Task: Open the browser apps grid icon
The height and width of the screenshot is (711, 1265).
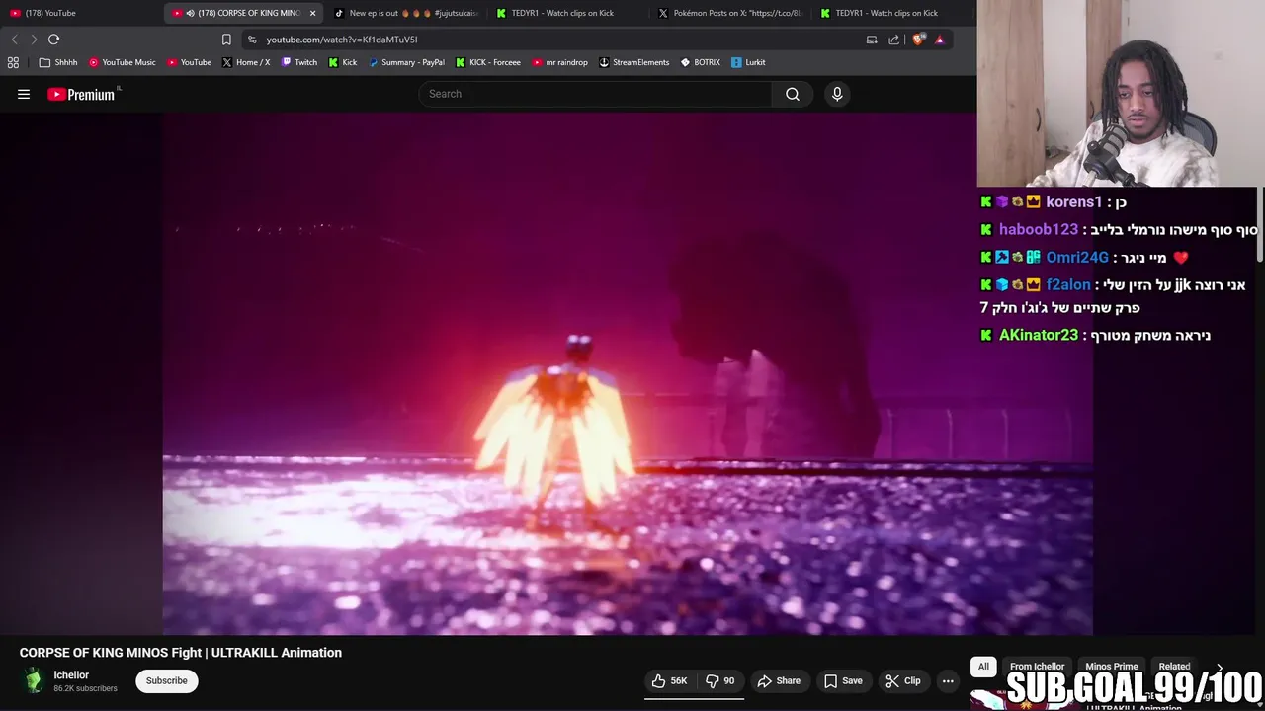Action: pos(13,62)
